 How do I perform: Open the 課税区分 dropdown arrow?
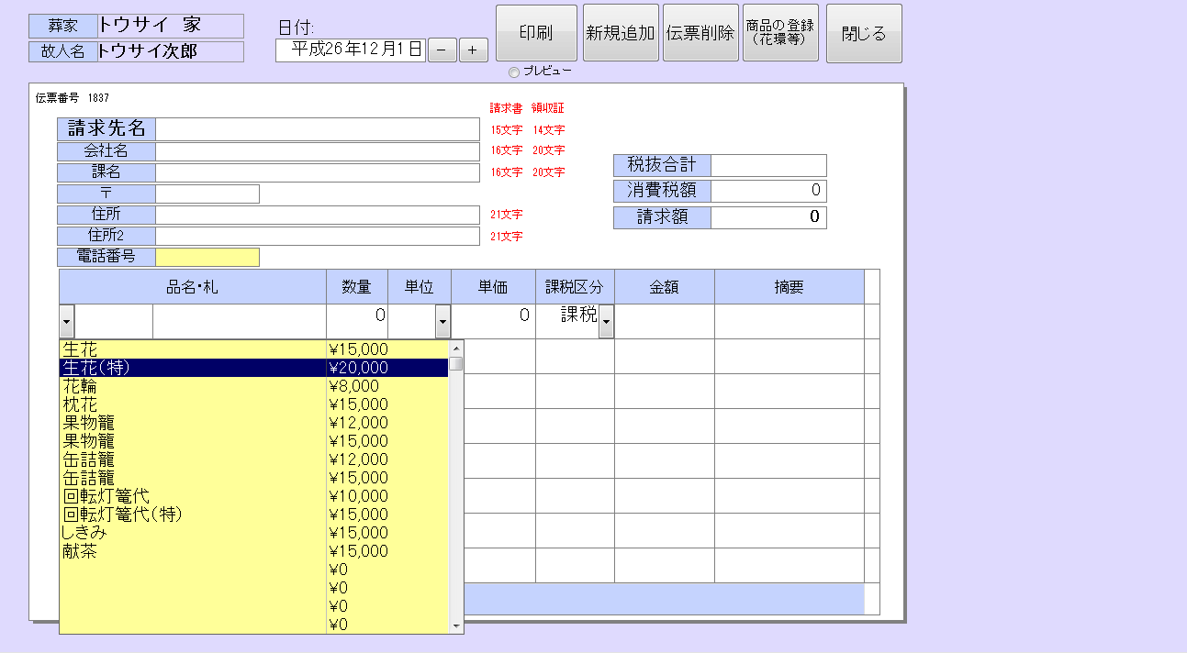click(x=606, y=322)
